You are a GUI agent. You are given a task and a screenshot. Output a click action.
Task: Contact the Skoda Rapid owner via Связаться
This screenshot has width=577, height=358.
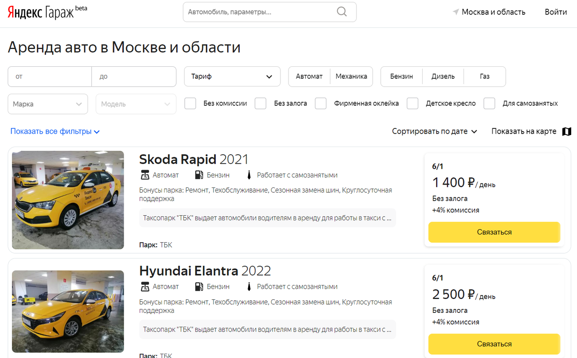[x=494, y=232]
